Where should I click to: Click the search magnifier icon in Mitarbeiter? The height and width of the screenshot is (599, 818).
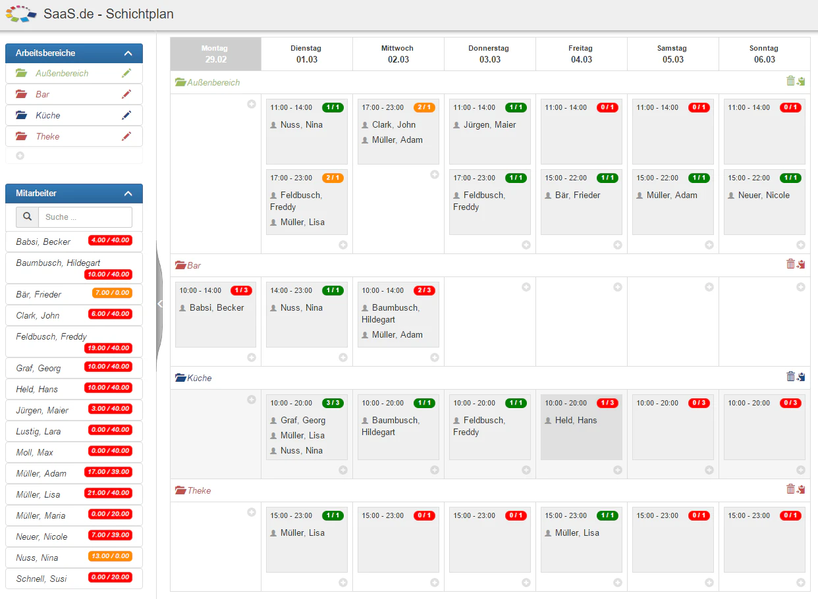27,217
